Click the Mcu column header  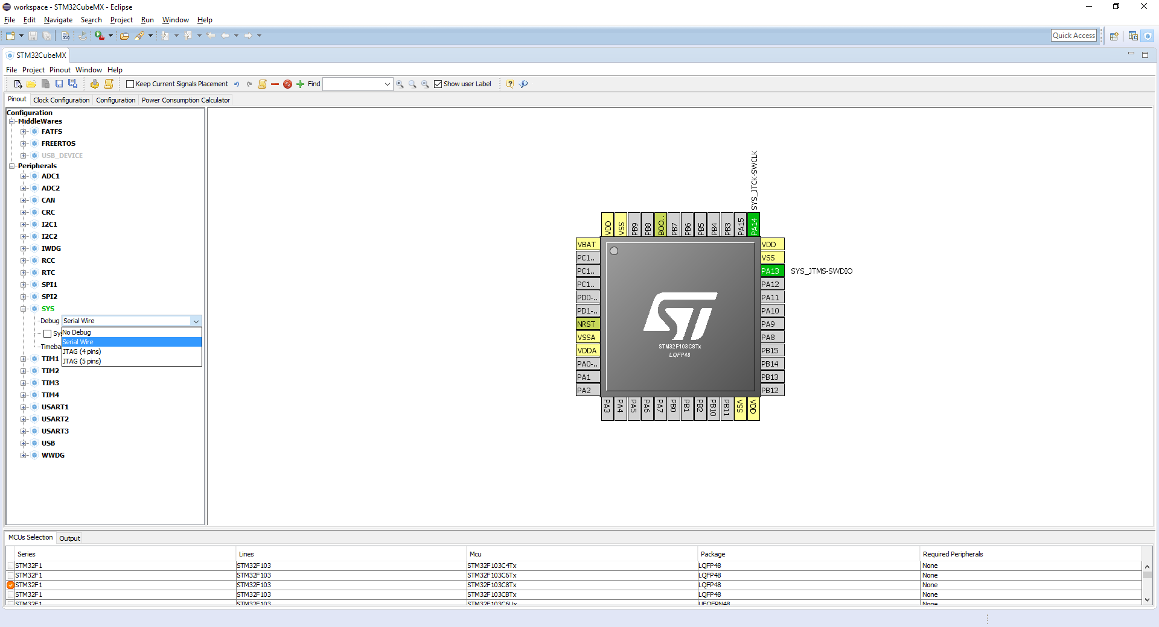click(582, 554)
